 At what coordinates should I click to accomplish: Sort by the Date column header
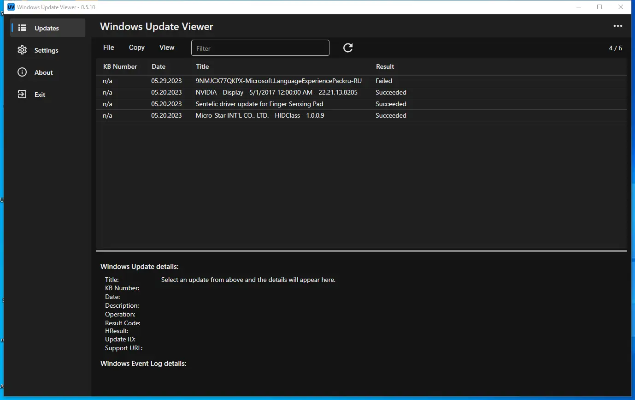pos(159,66)
